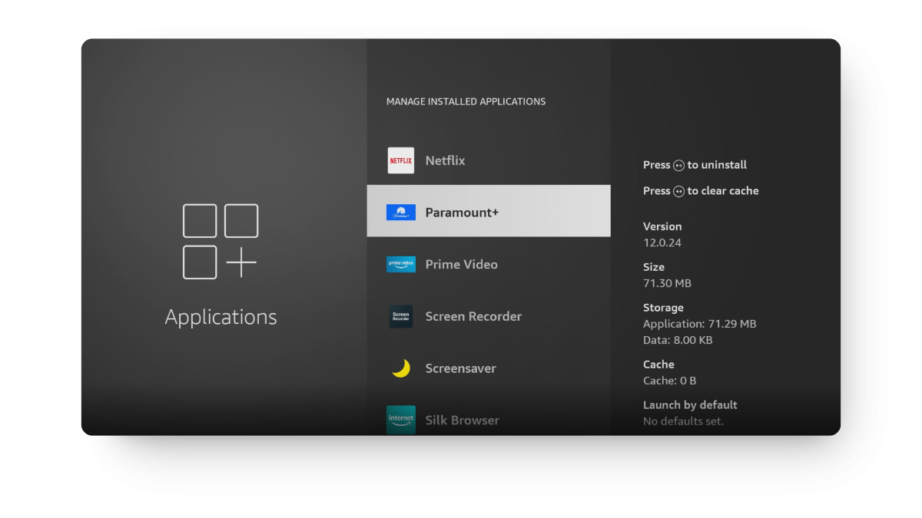Open the Launch by default setting

tap(690, 404)
